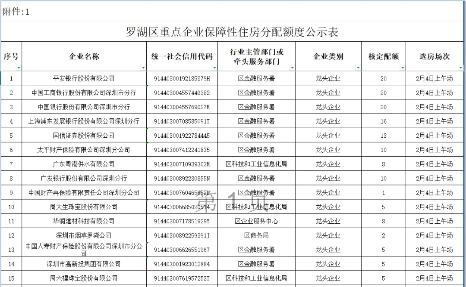The image size is (466, 287).
Task: Select credit code 91440300761957253T
Action: point(182,278)
